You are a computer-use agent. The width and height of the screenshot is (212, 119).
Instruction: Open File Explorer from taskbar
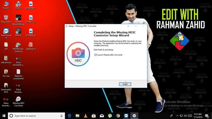(78, 116)
